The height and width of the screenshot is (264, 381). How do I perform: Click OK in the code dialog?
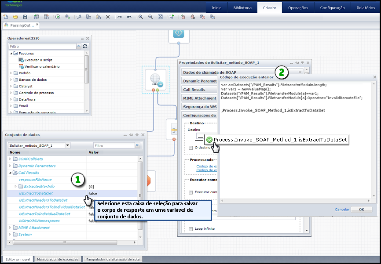[x=361, y=210]
